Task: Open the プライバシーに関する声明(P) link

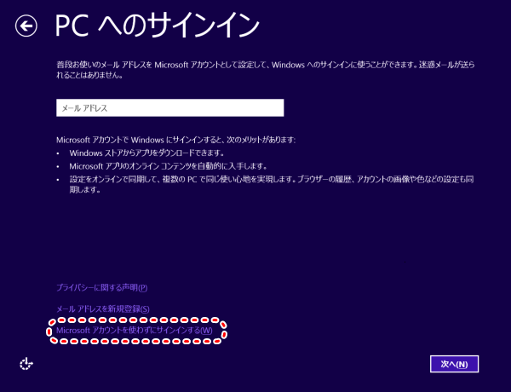Action: click(x=101, y=288)
